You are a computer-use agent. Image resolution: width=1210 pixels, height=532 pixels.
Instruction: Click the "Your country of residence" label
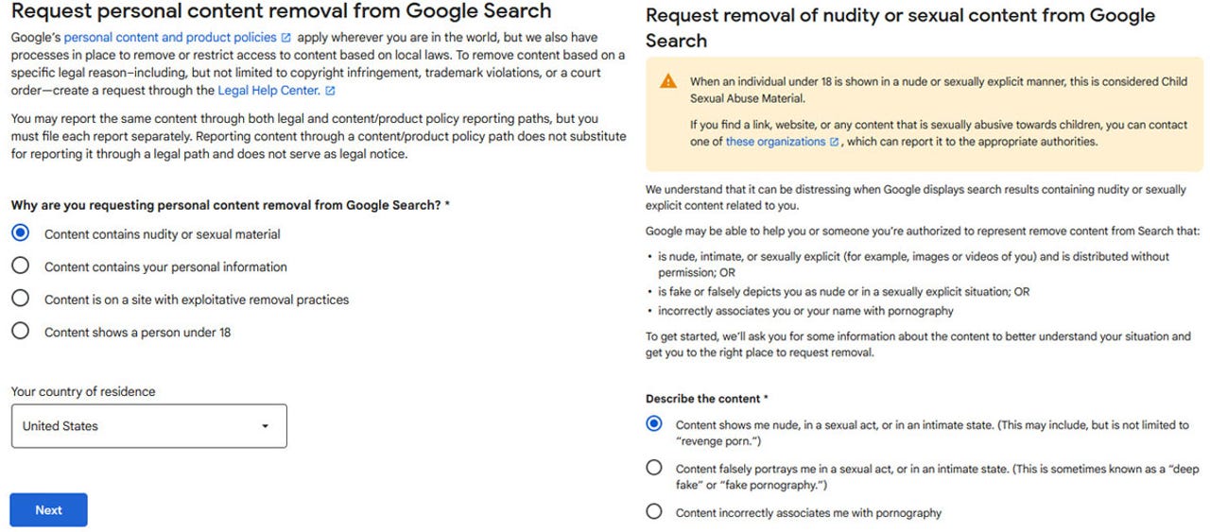point(83,391)
